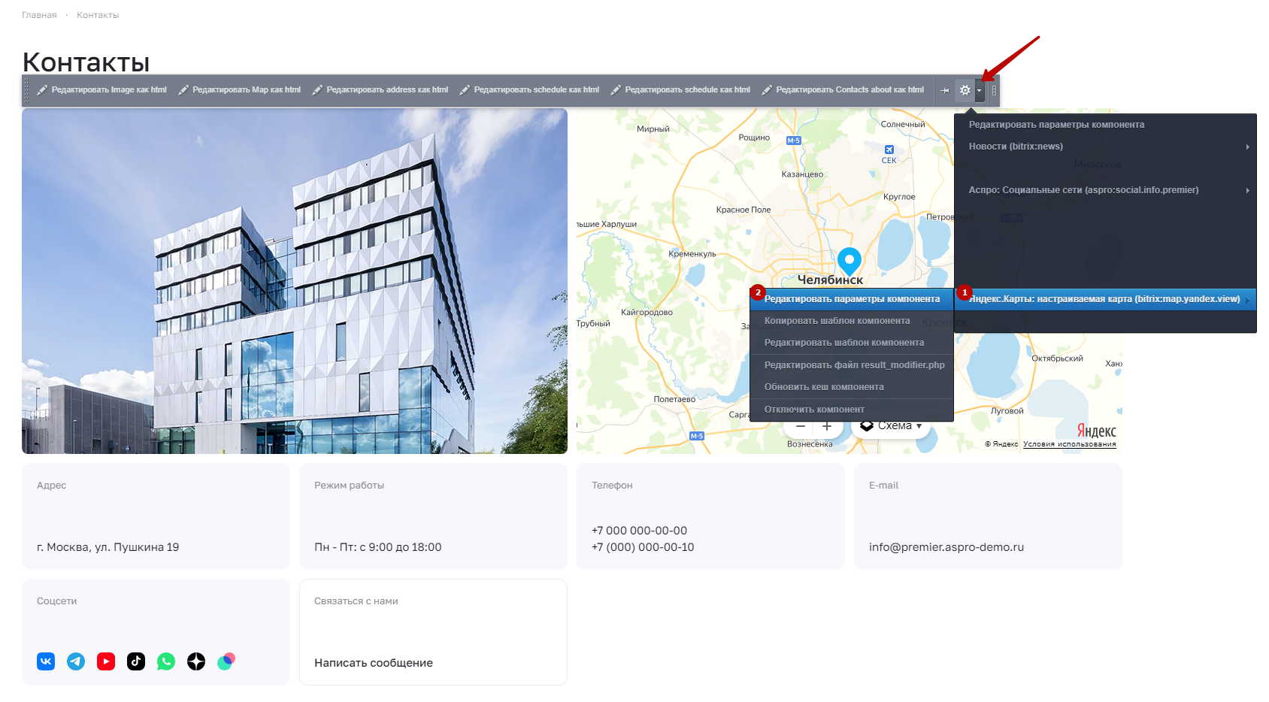Click the first Редактировать schedule как html button
Screen dimensions: 1269x702
coord(529,90)
